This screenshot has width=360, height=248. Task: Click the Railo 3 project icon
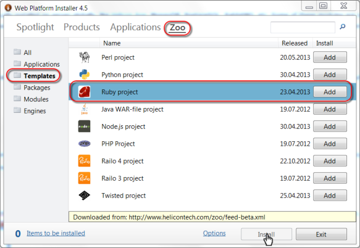click(84, 178)
